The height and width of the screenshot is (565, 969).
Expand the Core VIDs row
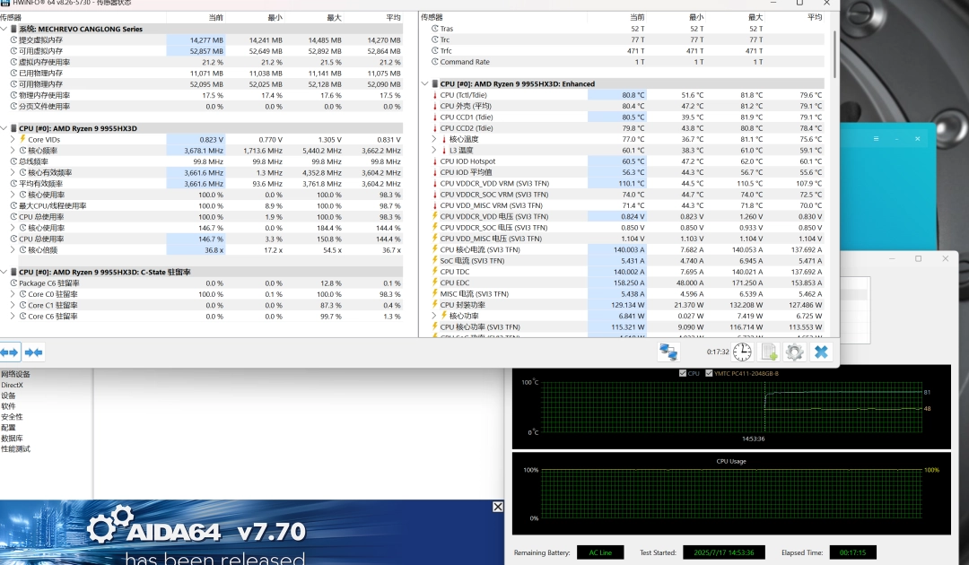pyautogui.click(x=13, y=139)
